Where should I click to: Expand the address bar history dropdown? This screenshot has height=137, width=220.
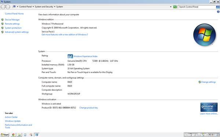click(171, 7)
